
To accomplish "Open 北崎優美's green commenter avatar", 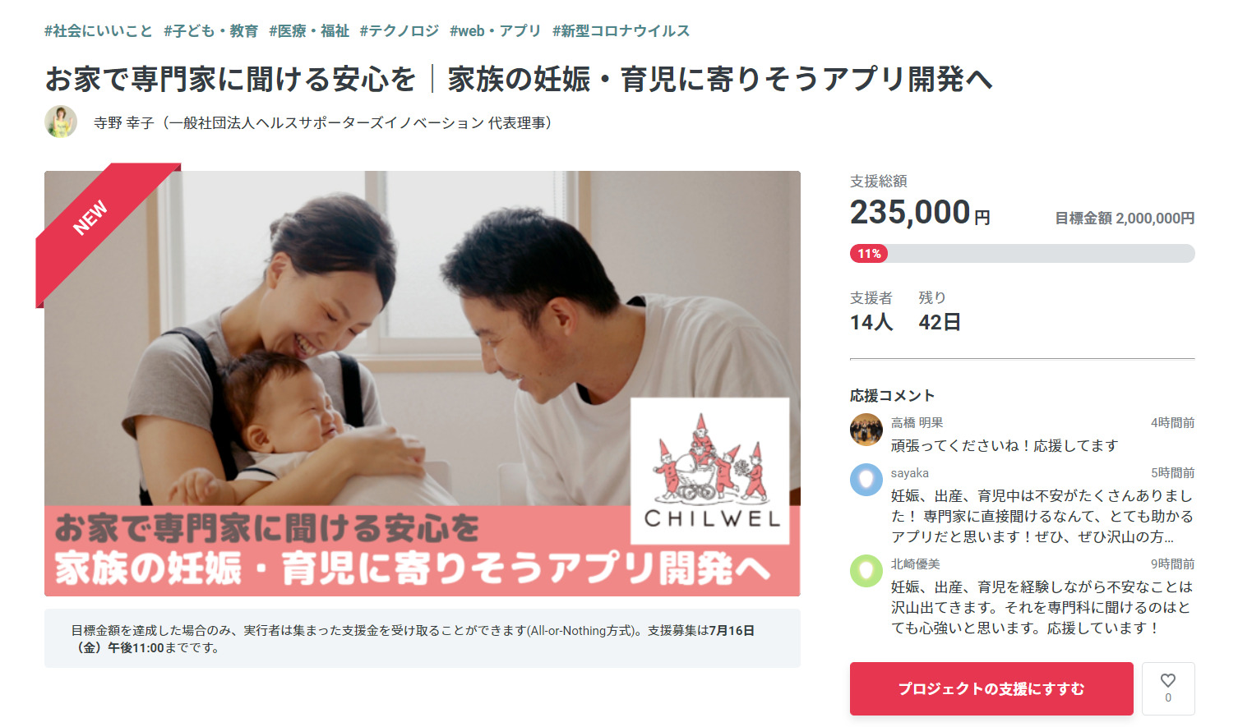I will coord(866,571).
